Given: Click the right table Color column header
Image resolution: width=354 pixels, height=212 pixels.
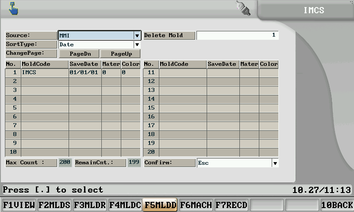Looking at the screenshot, I should point(269,64).
